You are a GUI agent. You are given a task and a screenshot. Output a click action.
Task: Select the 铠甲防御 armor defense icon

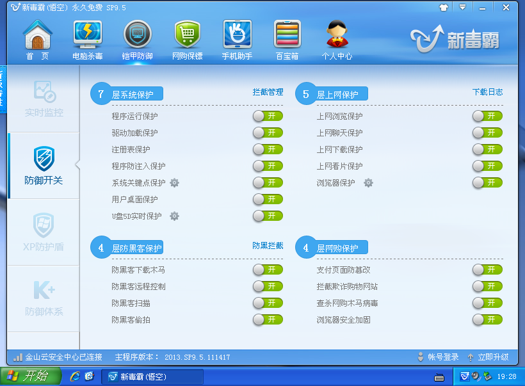pyautogui.click(x=137, y=40)
